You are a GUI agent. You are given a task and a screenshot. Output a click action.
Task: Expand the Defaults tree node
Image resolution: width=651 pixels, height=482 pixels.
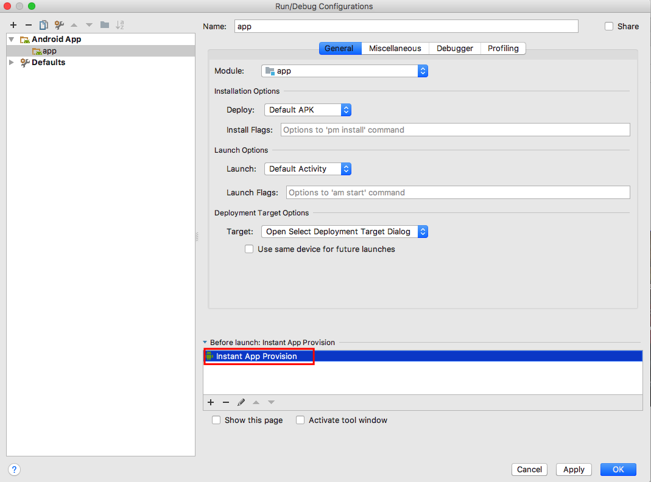[12, 62]
